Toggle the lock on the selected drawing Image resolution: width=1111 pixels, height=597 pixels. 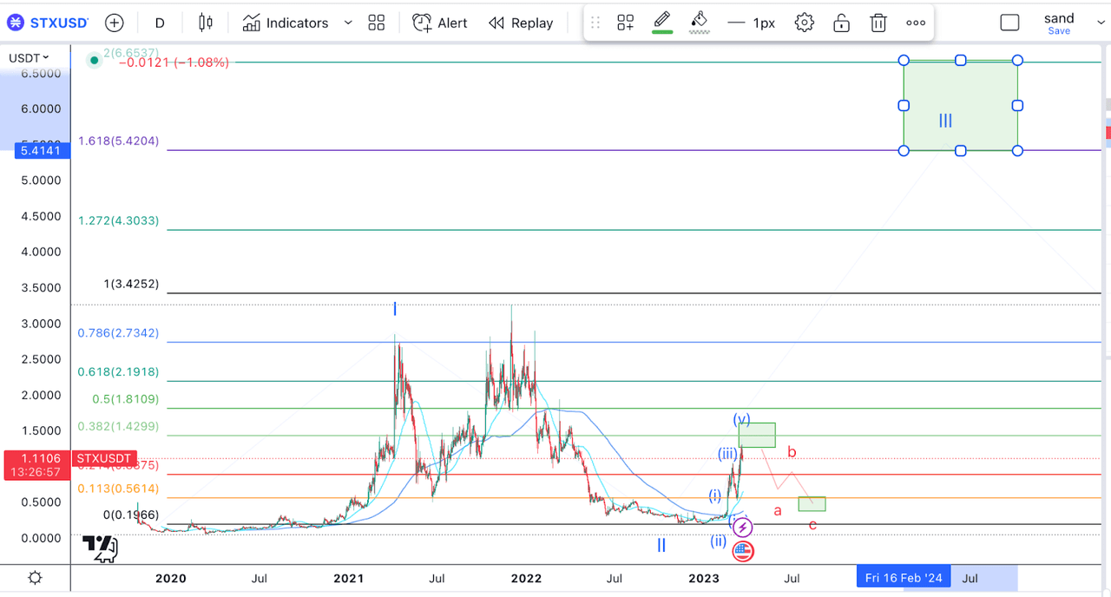tap(841, 23)
